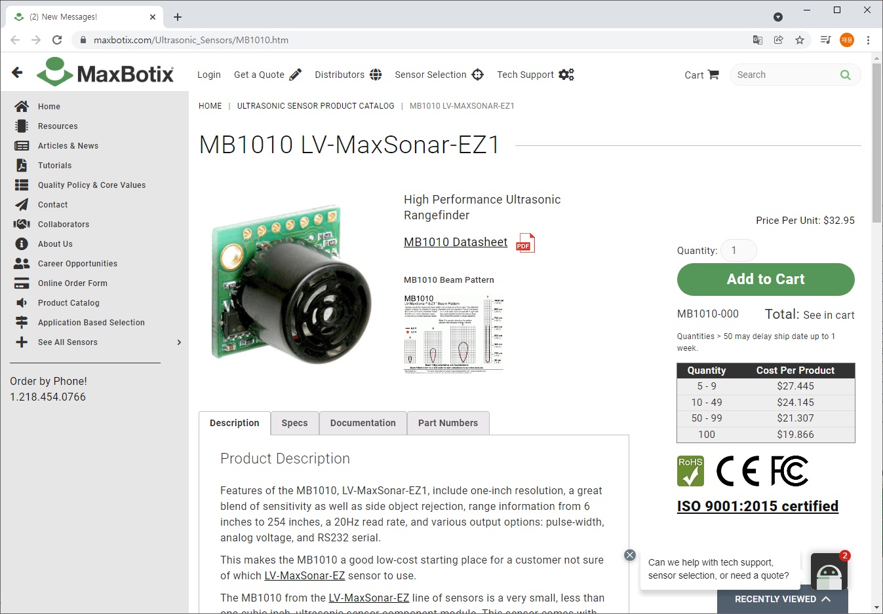Open the Chrome three-dot menu
Screen dimensions: 883x614
[868, 40]
